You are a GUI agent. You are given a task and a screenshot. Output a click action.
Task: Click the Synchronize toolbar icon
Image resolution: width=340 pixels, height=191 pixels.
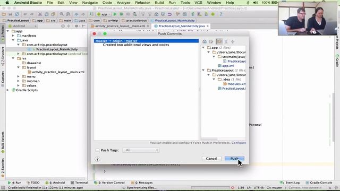17,14
